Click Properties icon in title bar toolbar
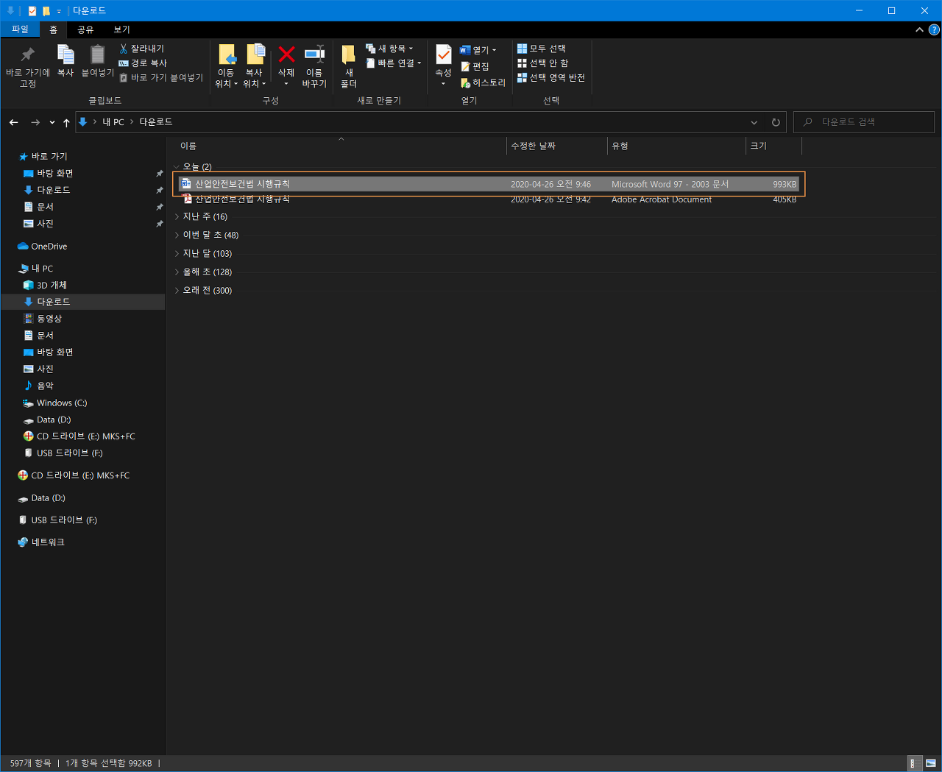 click(x=32, y=11)
